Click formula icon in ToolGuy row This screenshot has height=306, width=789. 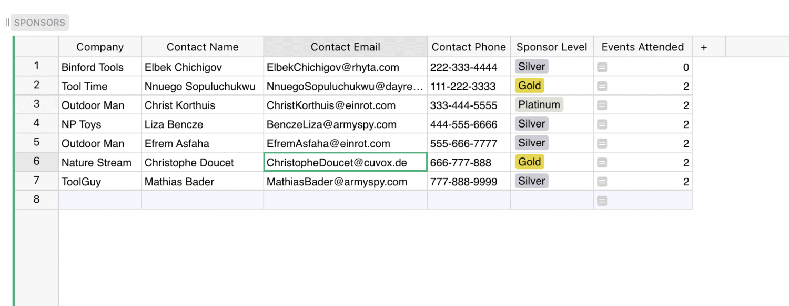coord(602,182)
